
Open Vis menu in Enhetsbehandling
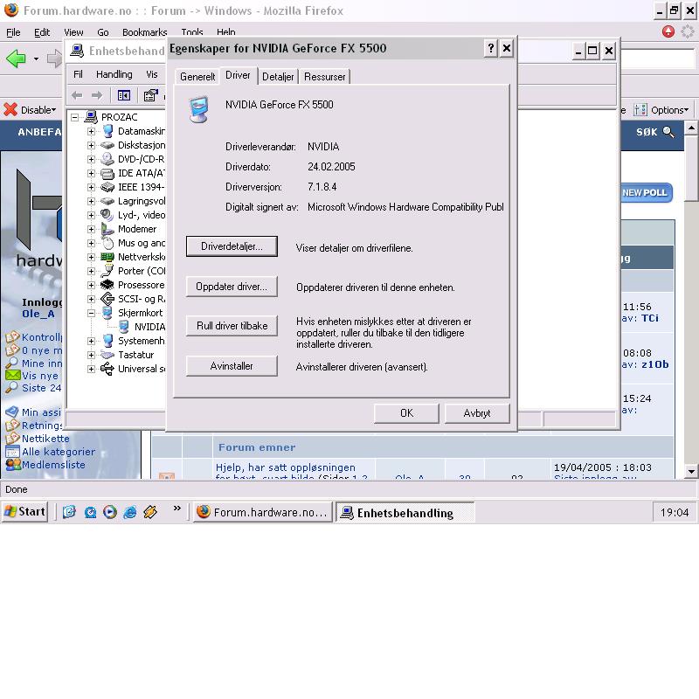pyautogui.click(x=151, y=74)
